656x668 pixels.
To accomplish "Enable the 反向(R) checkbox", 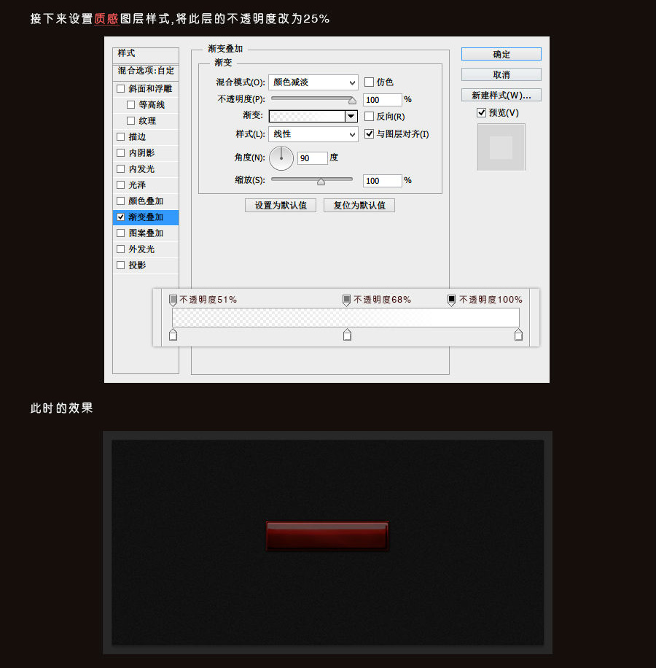I will (369, 116).
